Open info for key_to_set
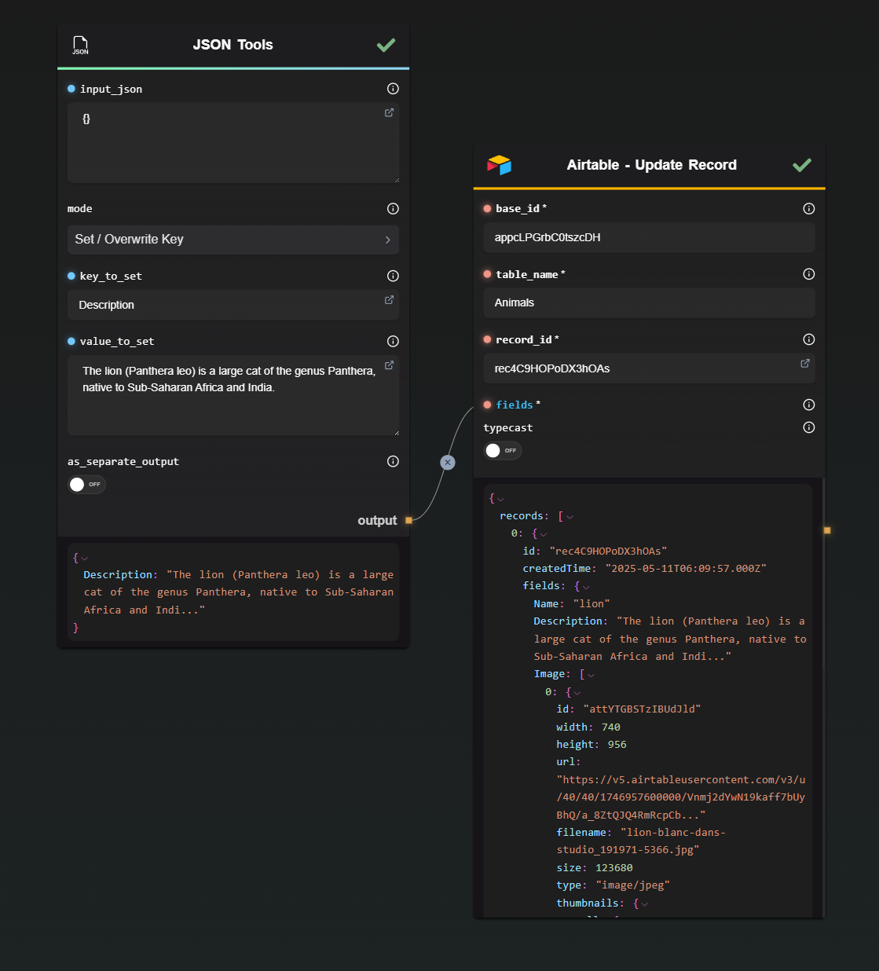 (x=393, y=276)
